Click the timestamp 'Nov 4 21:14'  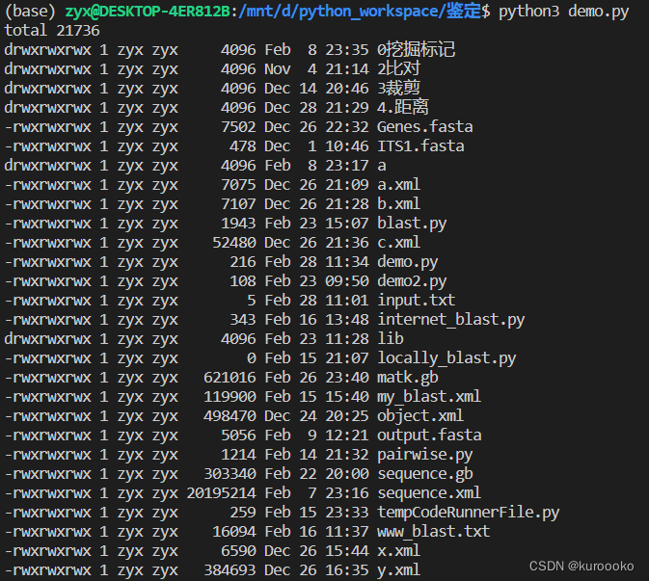316,69
